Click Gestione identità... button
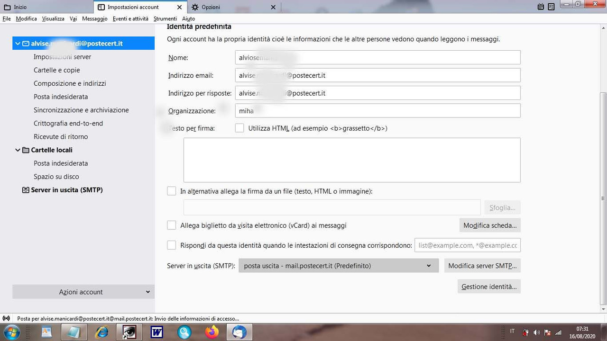 [489, 287]
